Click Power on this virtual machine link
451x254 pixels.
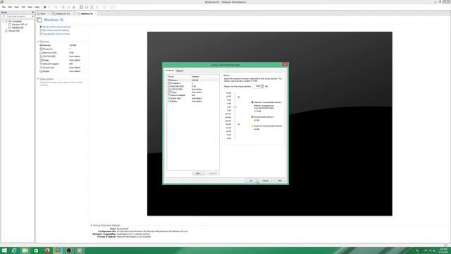56,27
